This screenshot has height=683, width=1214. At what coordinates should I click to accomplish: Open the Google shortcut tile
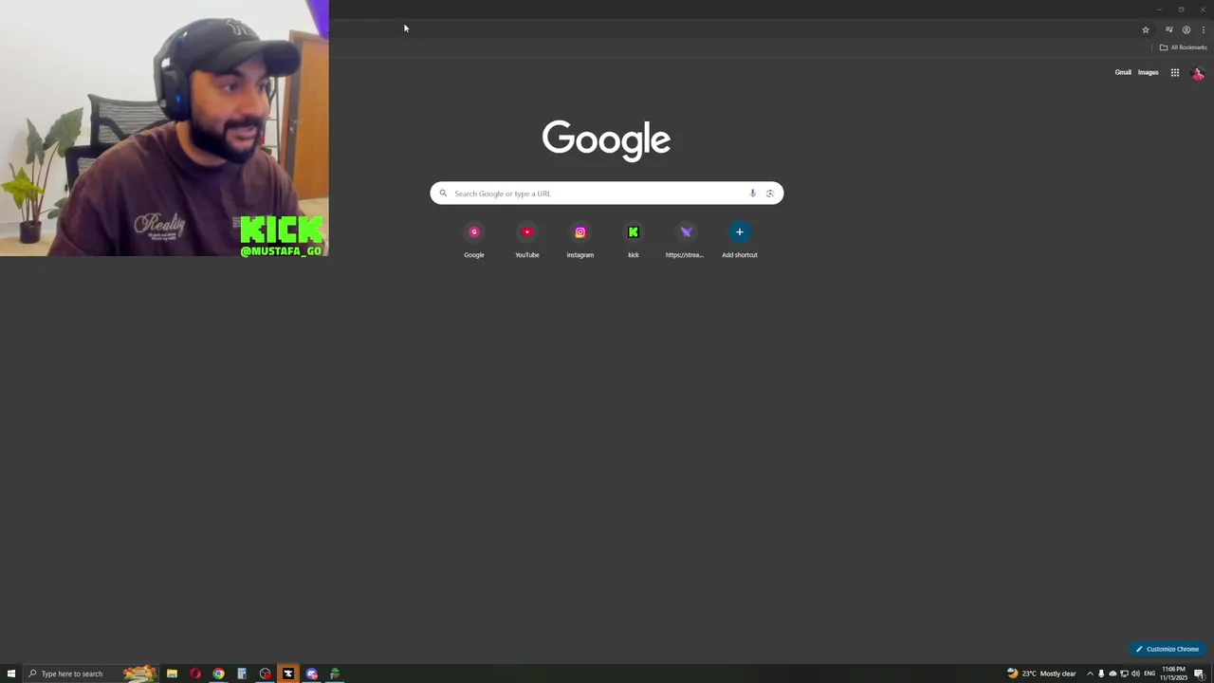click(474, 240)
